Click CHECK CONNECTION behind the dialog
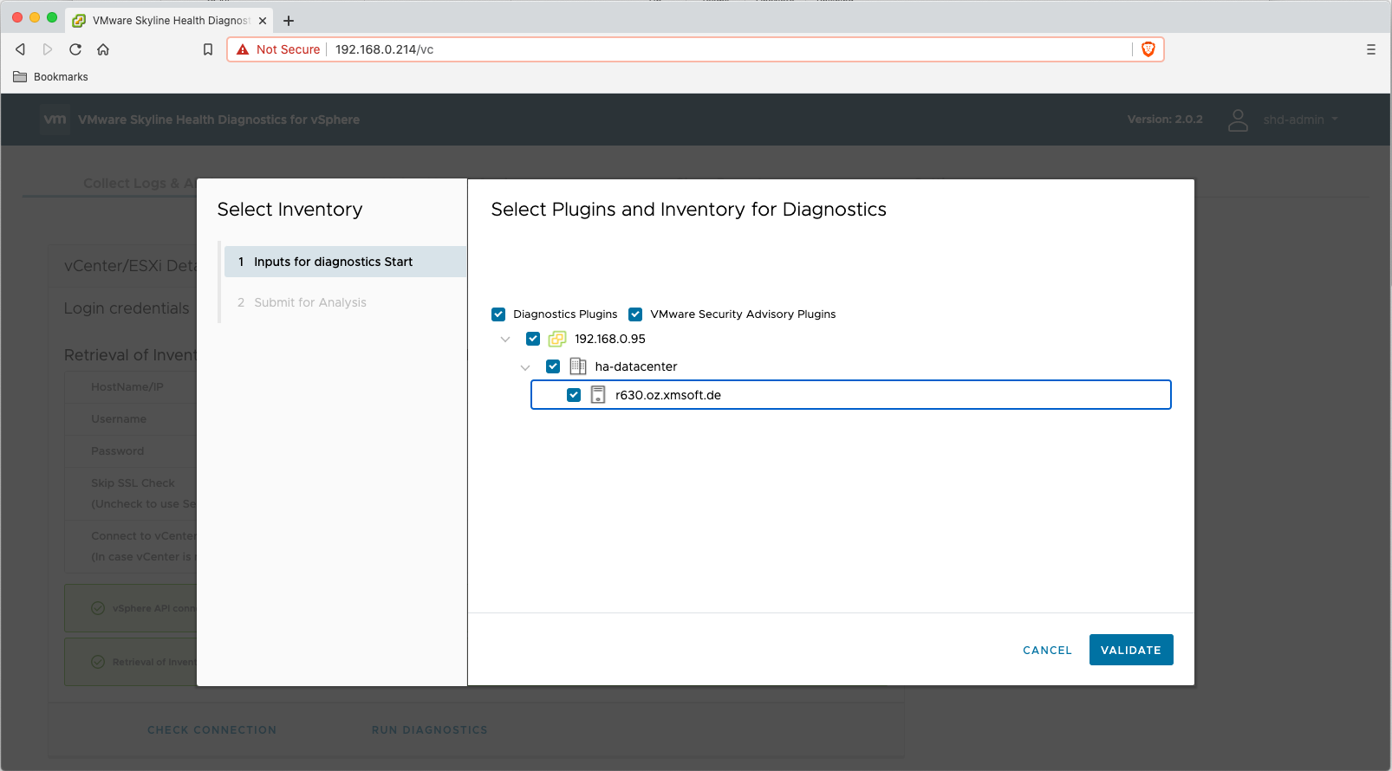The width and height of the screenshot is (1392, 771). pos(212,730)
